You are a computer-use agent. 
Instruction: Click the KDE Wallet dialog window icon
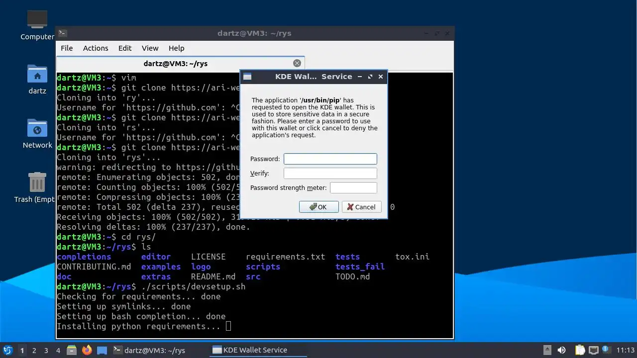pos(247,77)
